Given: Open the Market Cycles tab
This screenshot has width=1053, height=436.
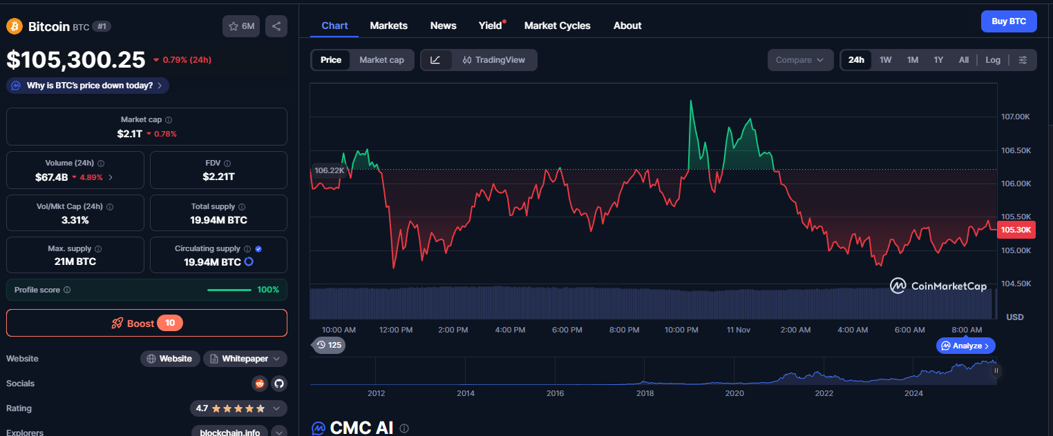Looking at the screenshot, I should point(557,26).
